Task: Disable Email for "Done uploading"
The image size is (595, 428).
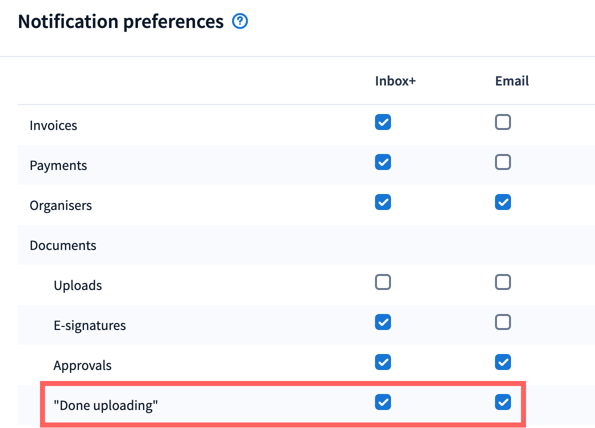Action: (503, 402)
